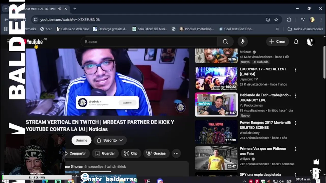Image resolution: width=326 pixels, height=183 pixels.
Task: Open ESP language indicator in taskbar
Action: [289, 181]
